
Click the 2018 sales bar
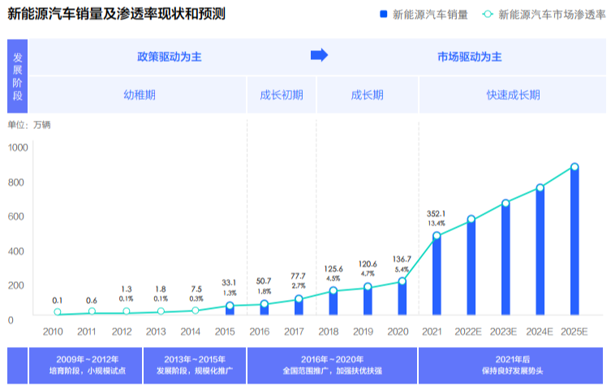(333, 302)
